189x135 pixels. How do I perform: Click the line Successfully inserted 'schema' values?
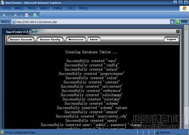coord(92,107)
